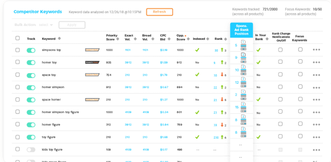Open more options for homer toy

click(316, 63)
